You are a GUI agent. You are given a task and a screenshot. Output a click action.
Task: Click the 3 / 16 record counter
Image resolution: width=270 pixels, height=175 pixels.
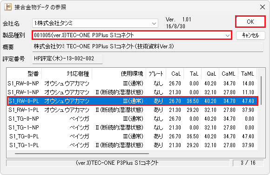[248, 163]
